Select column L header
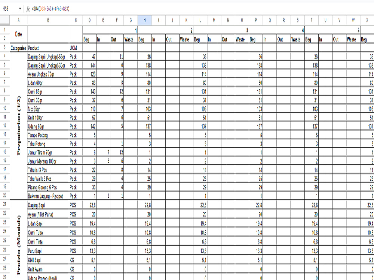Image resolution: width=374 pixels, height=280 pixels. [200, 21]
